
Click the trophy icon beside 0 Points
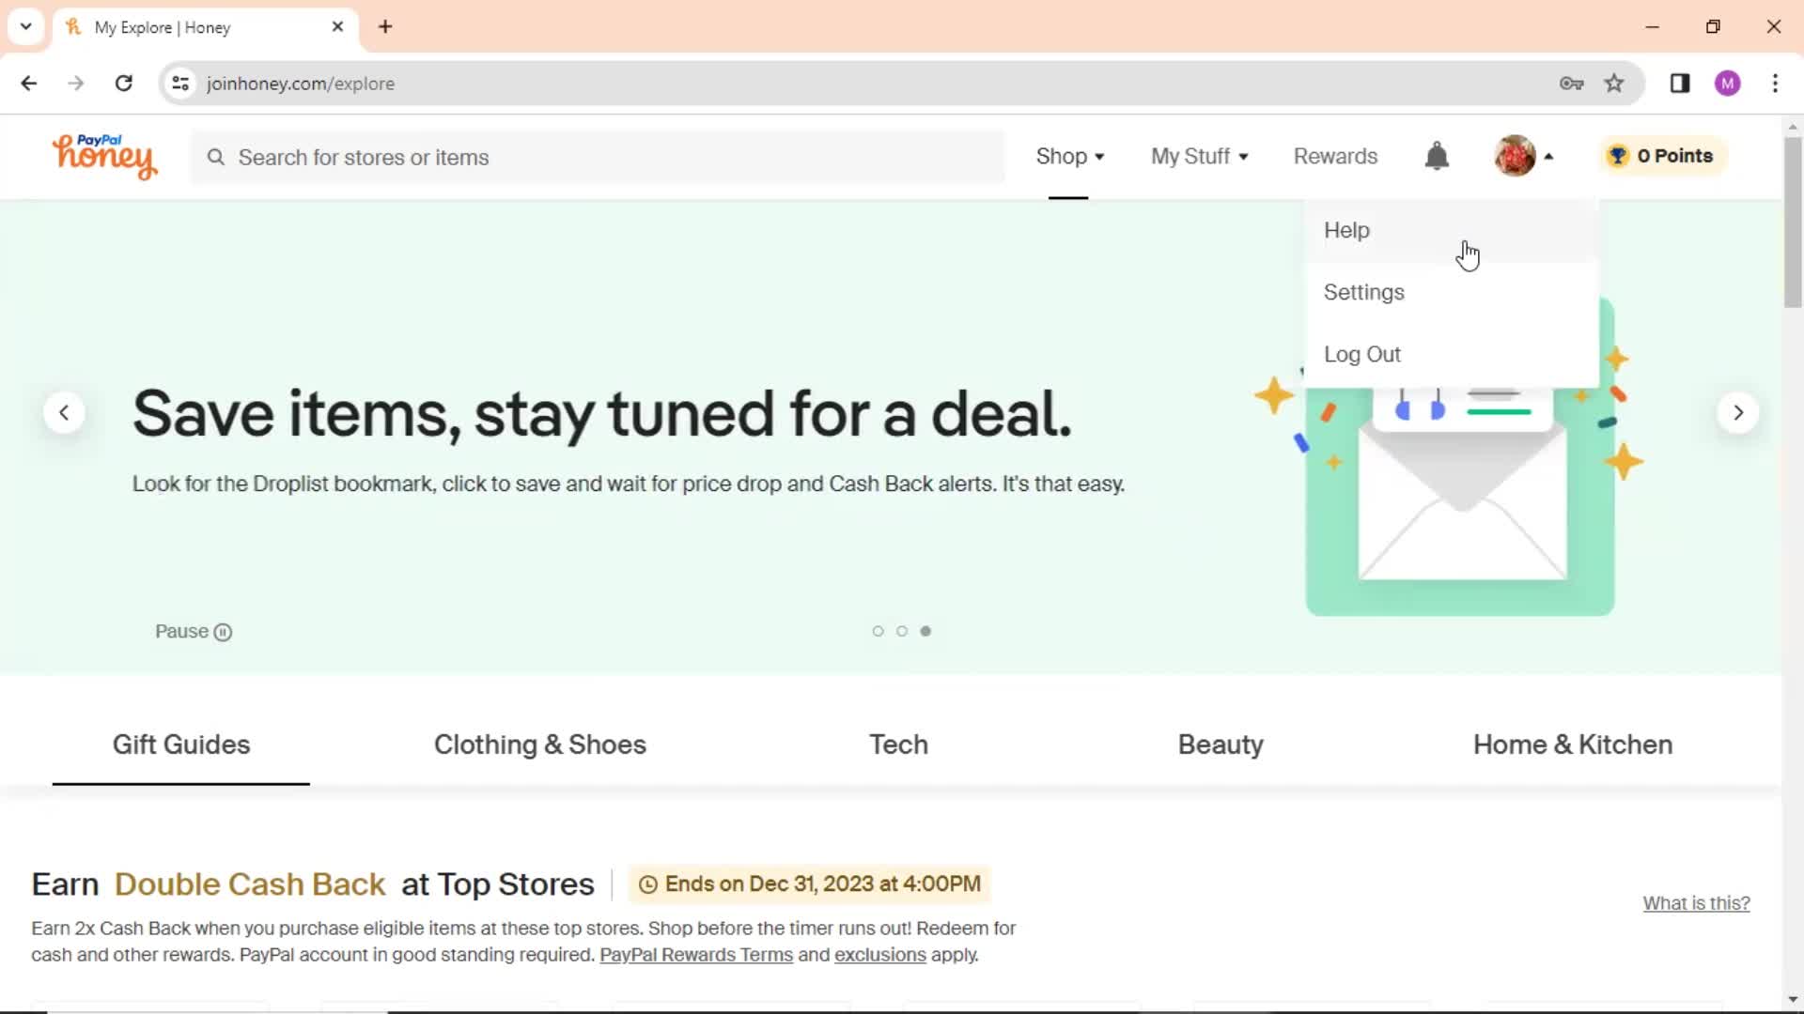click(1618, 156)
